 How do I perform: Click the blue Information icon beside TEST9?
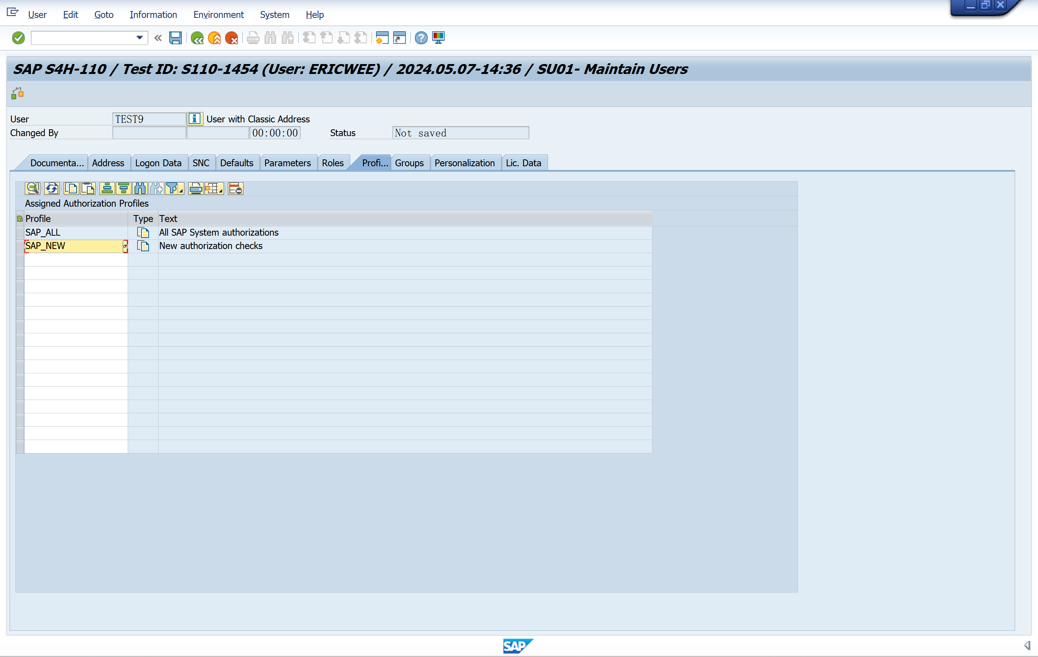tap(195, 119)
